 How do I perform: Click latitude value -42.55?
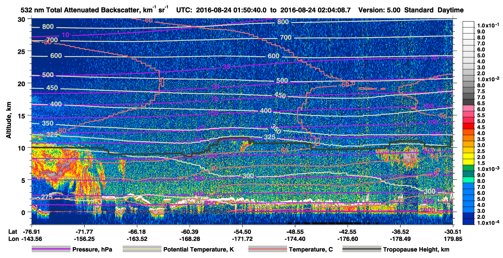point(347,232)
